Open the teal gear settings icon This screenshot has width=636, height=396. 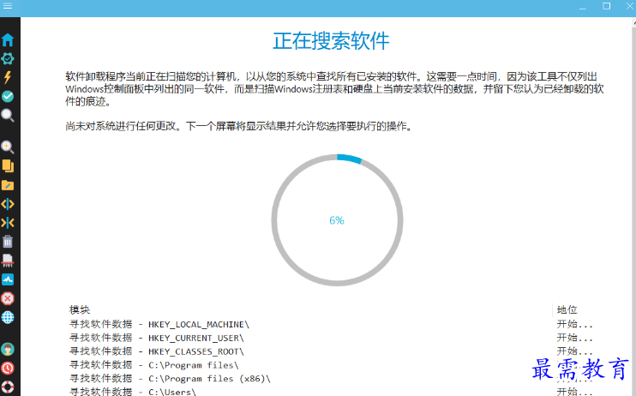8,59
